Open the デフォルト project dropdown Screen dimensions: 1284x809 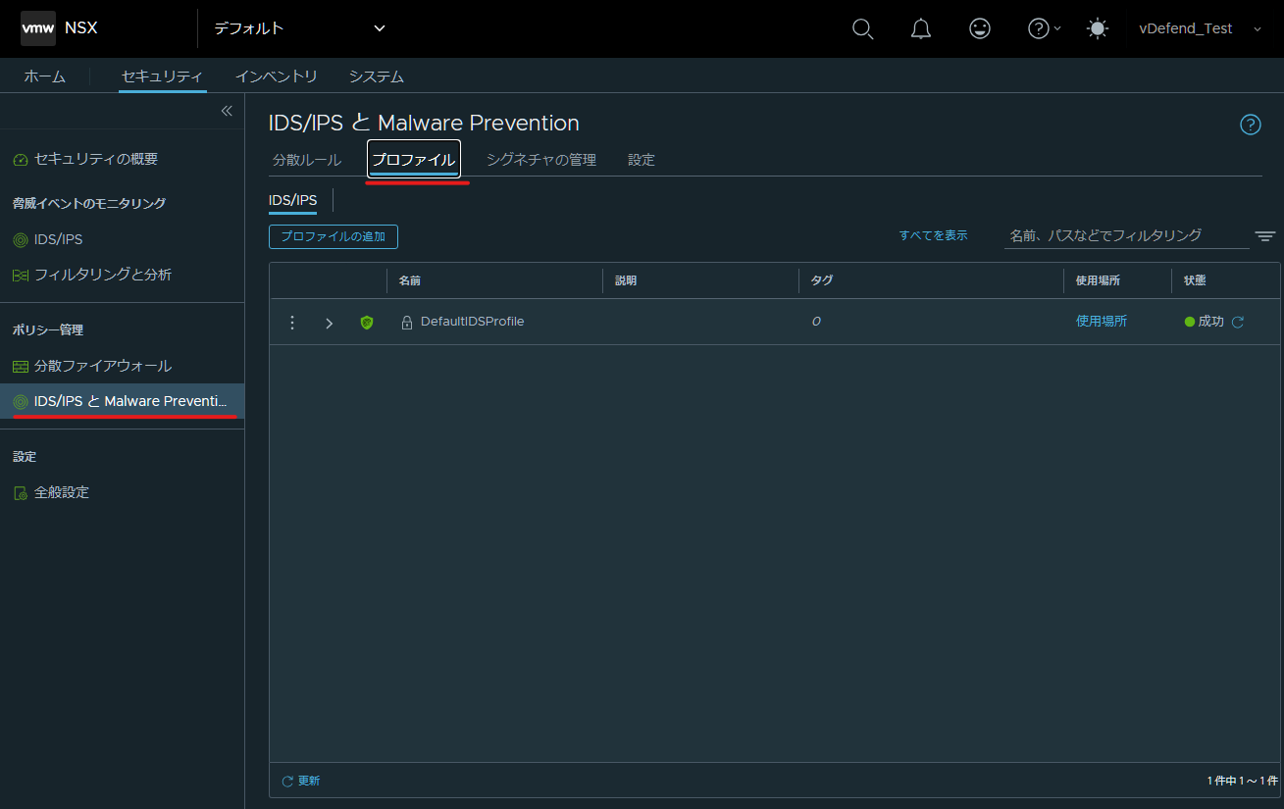[300, 28]
